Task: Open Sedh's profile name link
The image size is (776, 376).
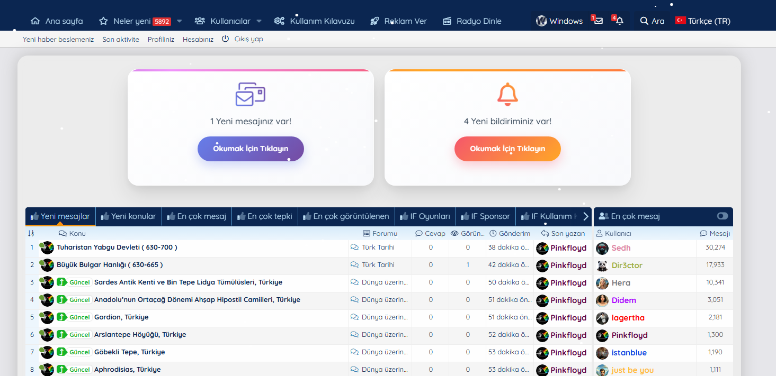Action: coord(621,248)
